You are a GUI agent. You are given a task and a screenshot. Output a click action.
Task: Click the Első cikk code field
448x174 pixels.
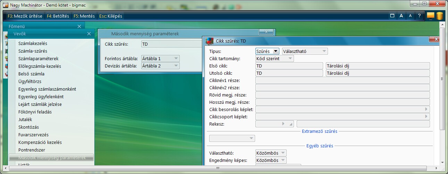click(x=289, y=66)
